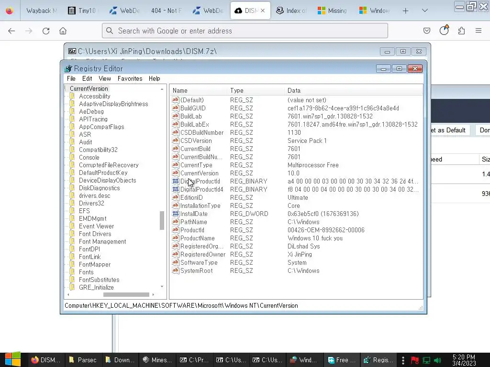Close the DISM tab with its X
This screenshot has width=490, height=367.
point(263,11)
